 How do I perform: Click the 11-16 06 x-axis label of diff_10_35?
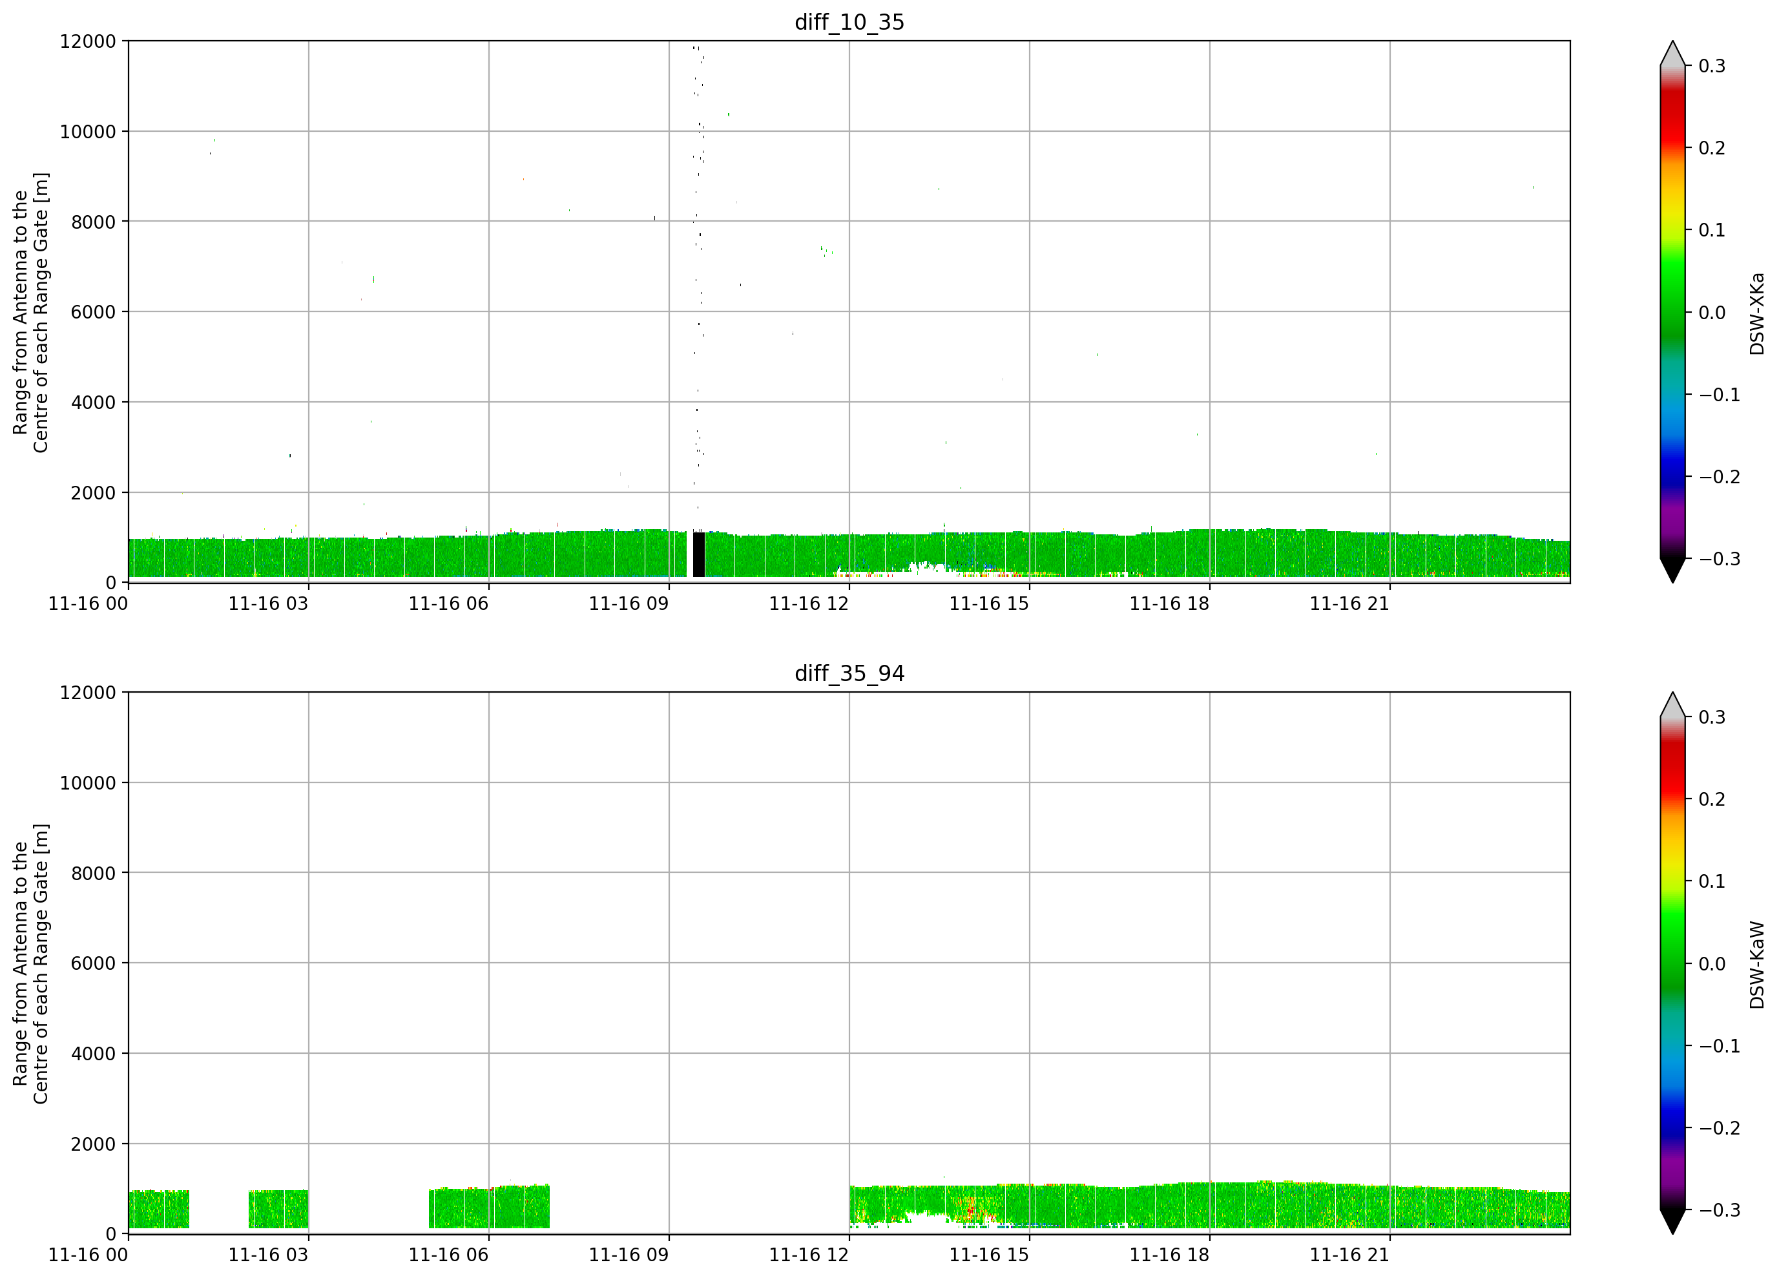[449, 604]
